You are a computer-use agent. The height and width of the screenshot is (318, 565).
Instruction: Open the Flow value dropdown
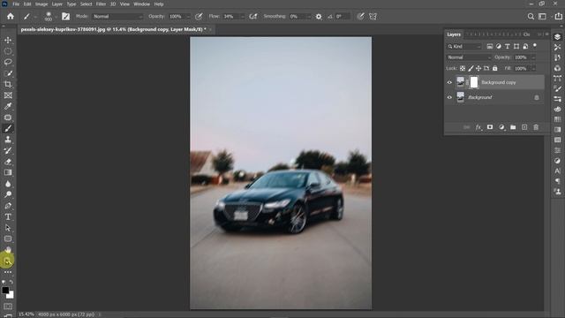coord(243,17)
